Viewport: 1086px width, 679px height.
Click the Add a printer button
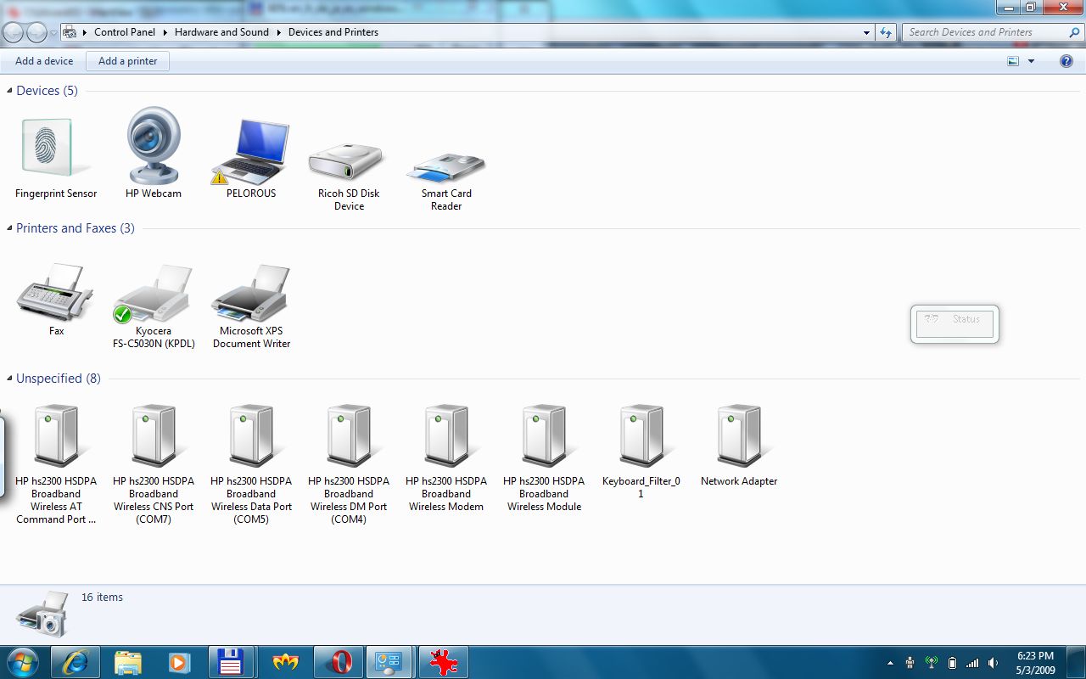pyautogui.click(x=127, y=60)
